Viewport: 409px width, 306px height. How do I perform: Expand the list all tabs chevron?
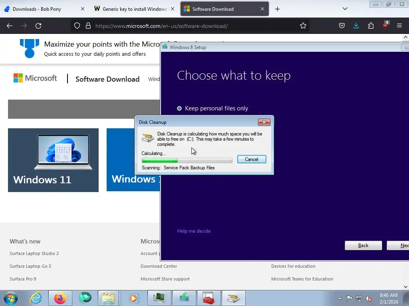(345, 9)
